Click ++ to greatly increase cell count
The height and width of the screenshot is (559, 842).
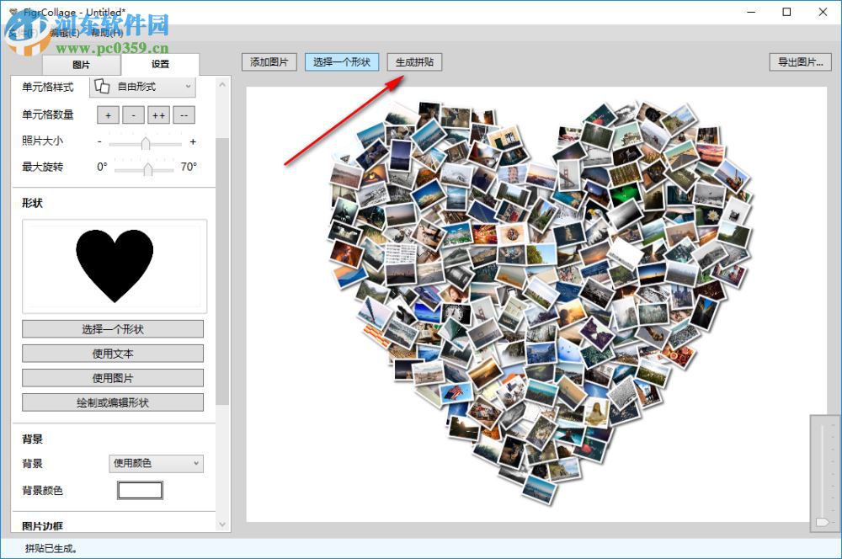click(158, 114)
